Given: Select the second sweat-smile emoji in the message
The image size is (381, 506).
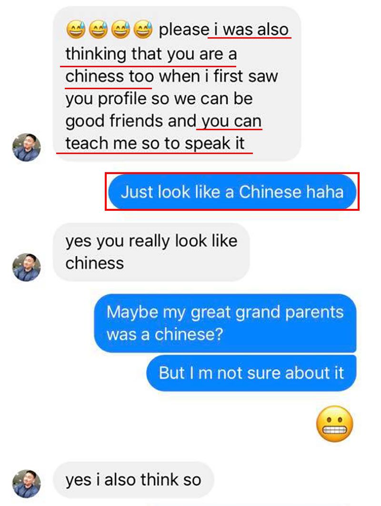Looking at the screenshot, I should (98, 30).
